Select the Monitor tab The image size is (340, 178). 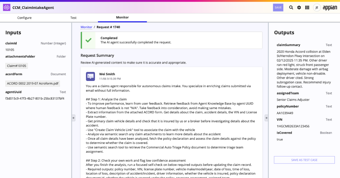pyautogui.click(x=122, y=18)
